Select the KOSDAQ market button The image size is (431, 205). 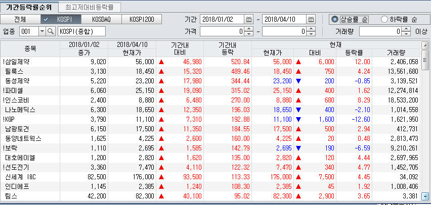(102, 20)
